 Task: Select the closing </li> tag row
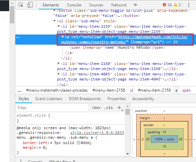pyautogui.click(x=66, y=58)
